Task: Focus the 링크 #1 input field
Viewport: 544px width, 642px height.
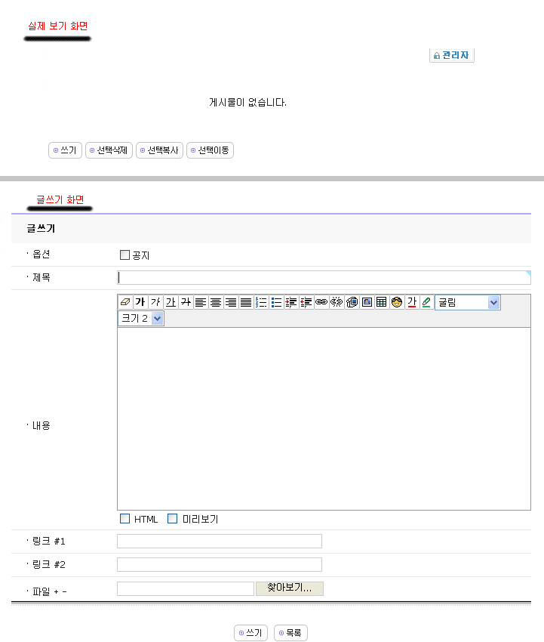Action: click(x=220, y=541)
